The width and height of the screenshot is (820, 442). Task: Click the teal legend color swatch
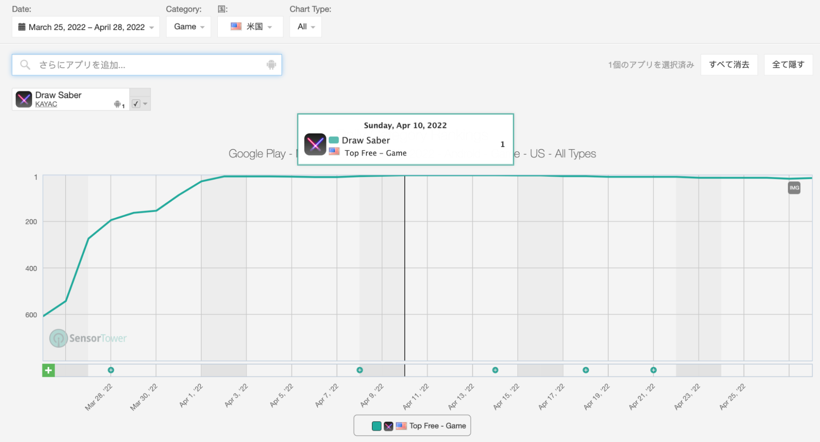377,426
